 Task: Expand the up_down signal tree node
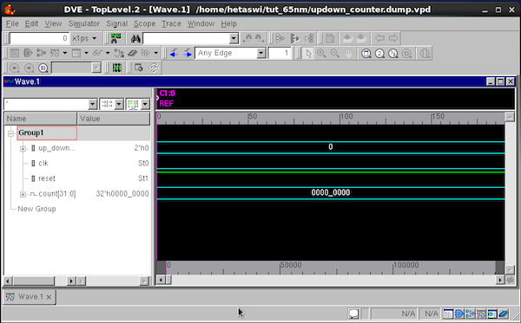click(x=23, y=149)
